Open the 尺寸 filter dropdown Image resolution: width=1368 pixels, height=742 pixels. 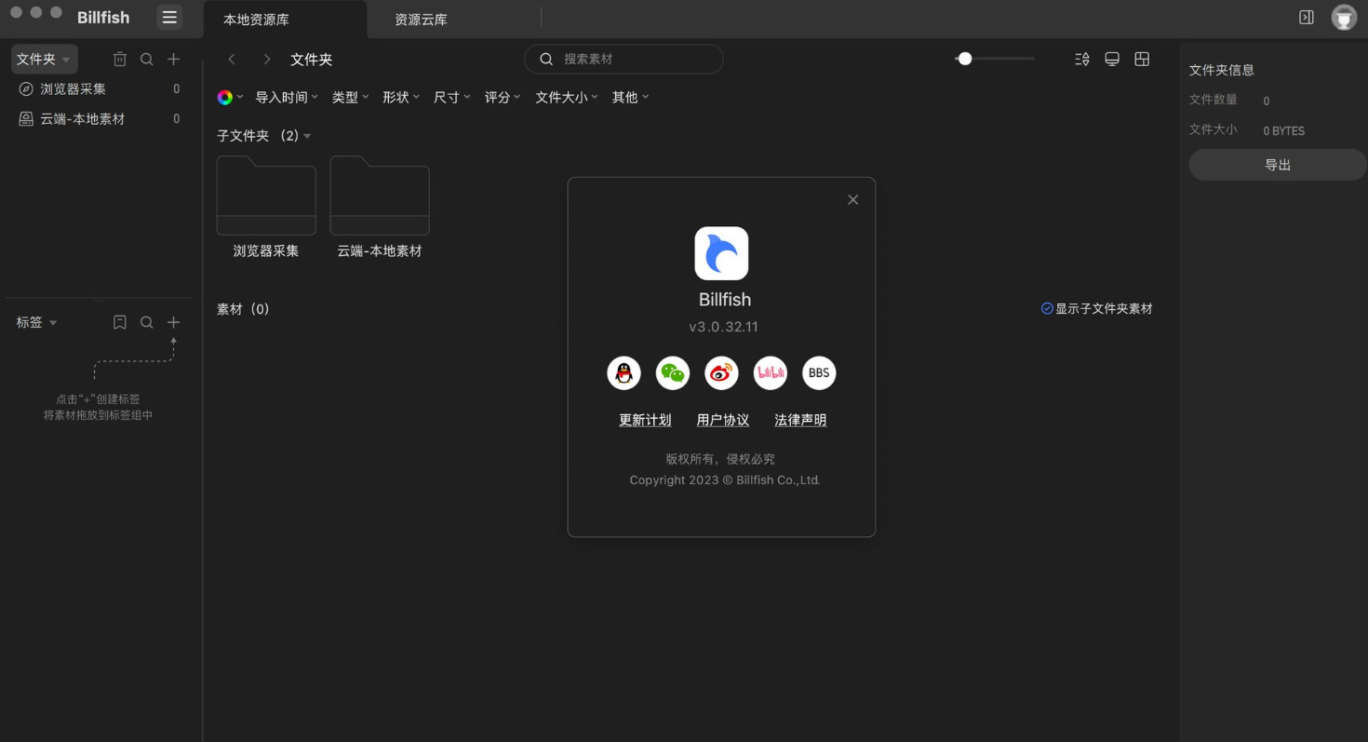452,97
